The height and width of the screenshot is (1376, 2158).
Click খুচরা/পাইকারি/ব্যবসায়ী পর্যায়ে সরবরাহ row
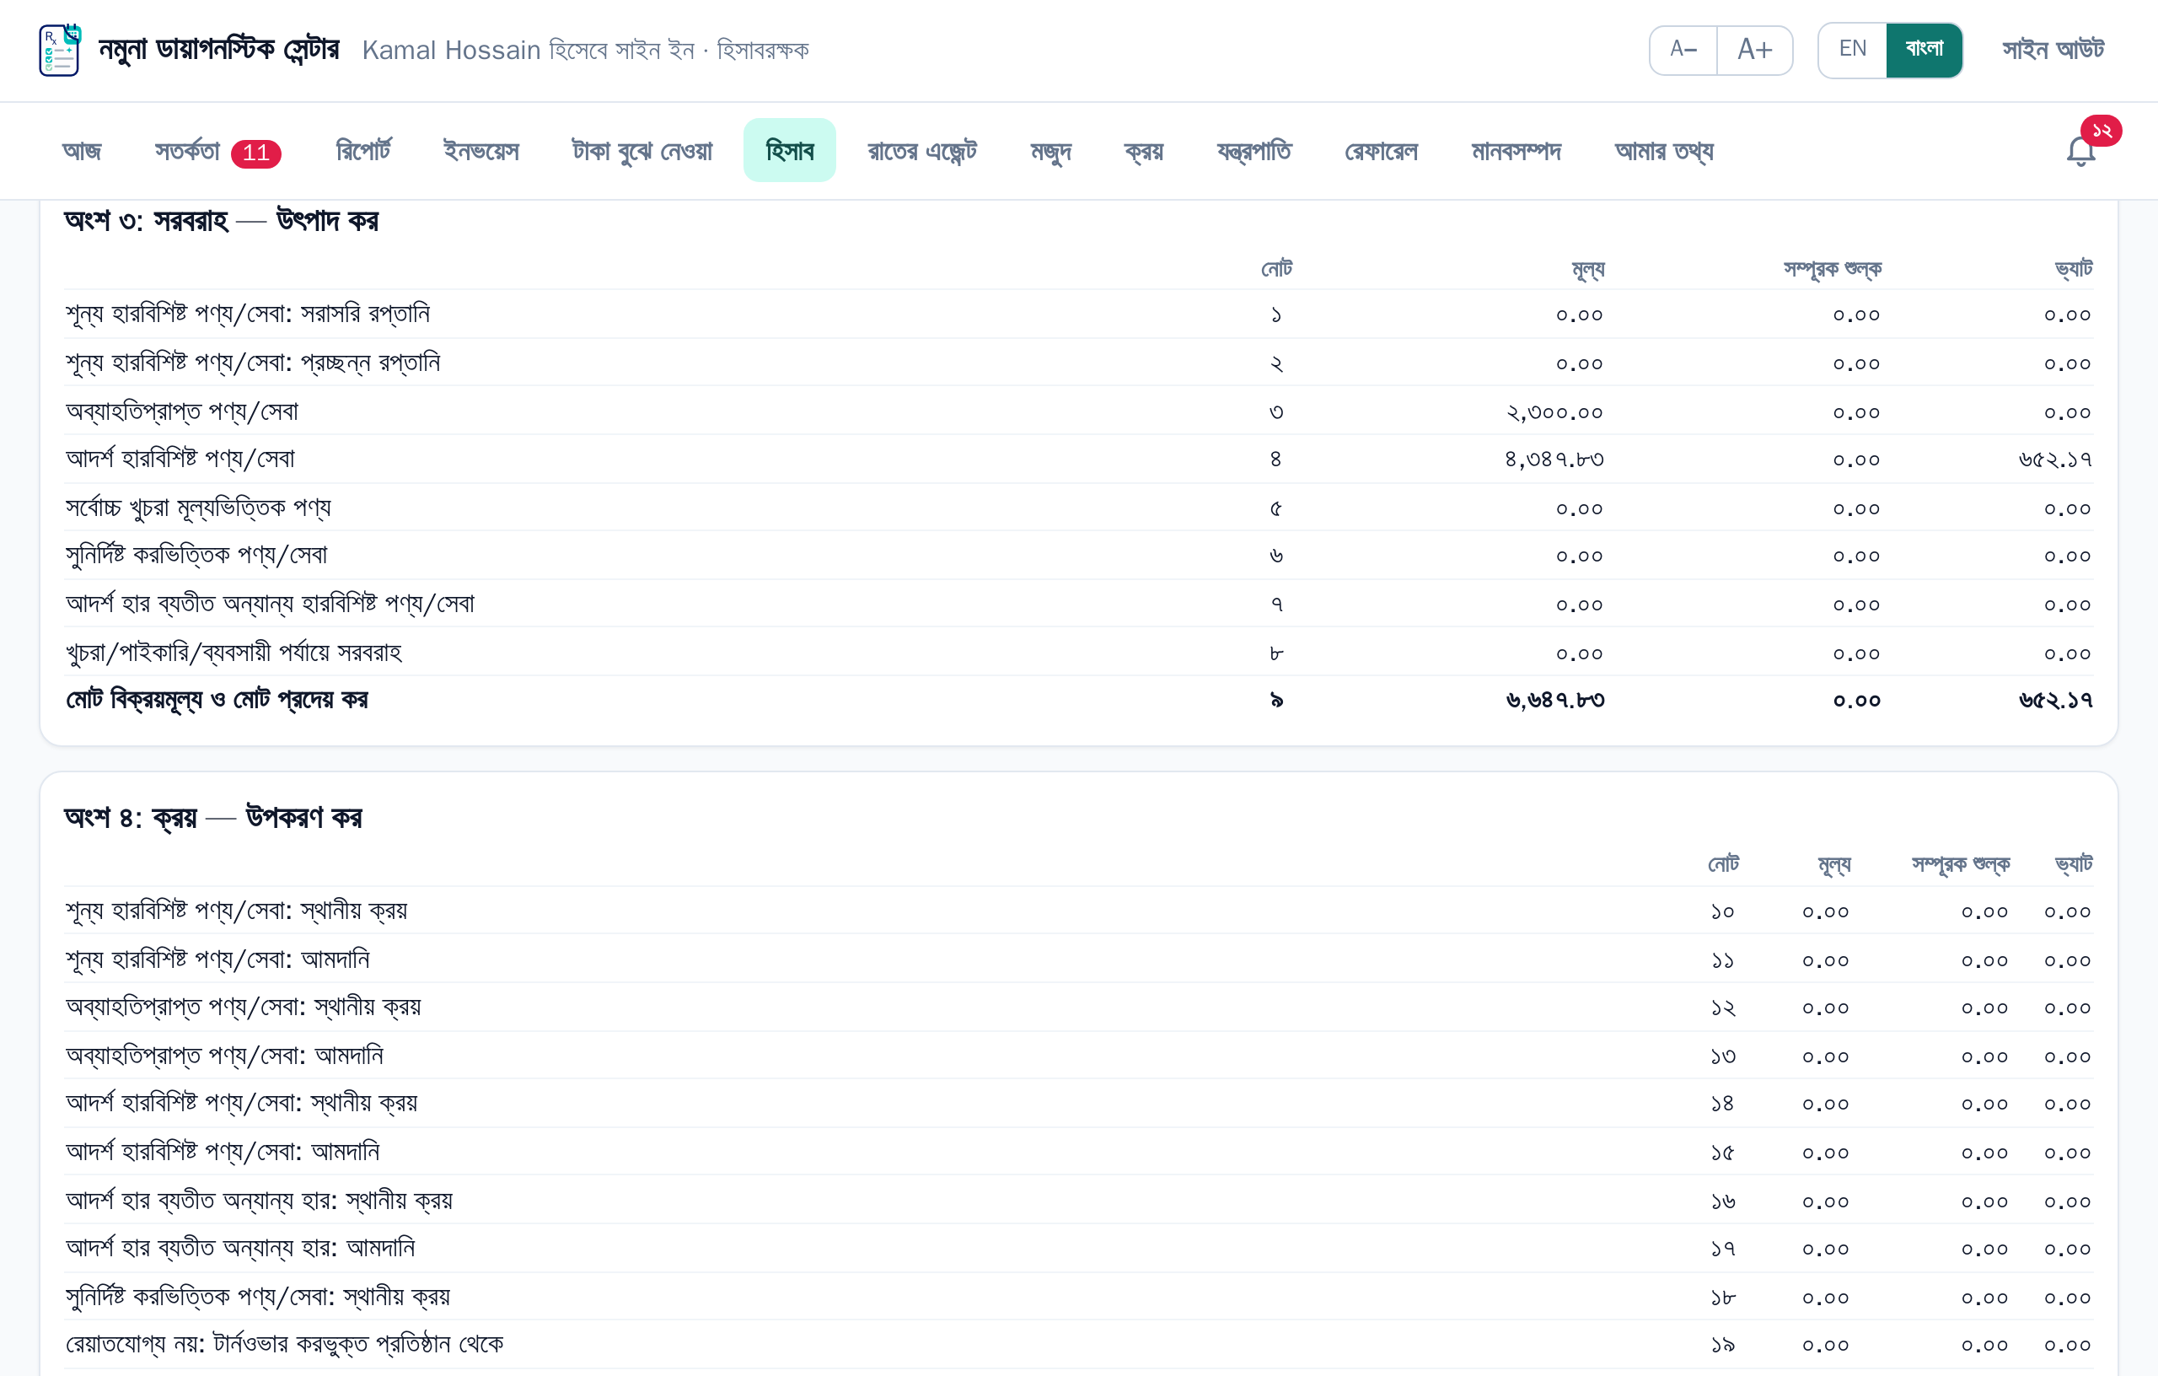pyautogui.click(x=1079, y=653)
